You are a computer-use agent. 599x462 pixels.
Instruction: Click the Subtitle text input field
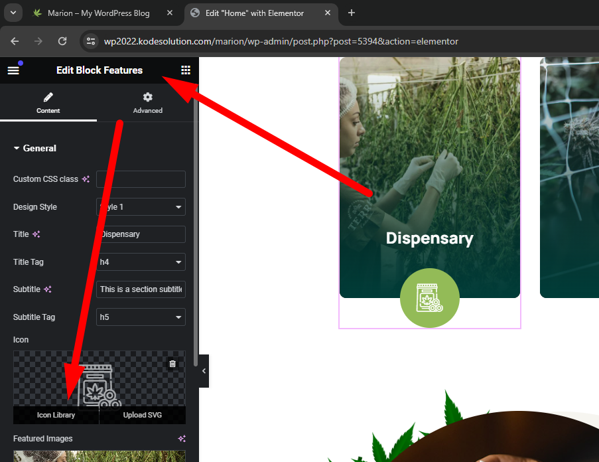tap(141, 289)
